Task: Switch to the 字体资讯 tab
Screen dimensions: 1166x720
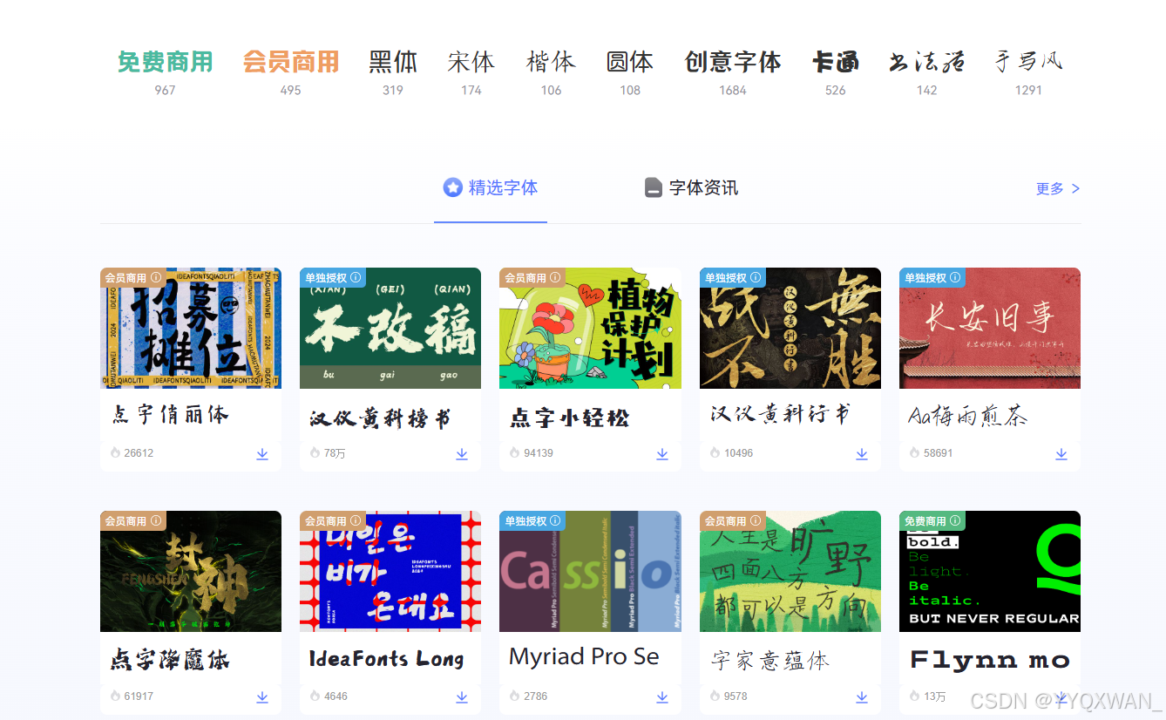Action: tap(692, 187)
